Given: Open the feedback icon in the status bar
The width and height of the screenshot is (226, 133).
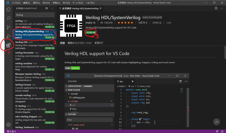Looking at the screenshot, I should click(x=217, y=131).
